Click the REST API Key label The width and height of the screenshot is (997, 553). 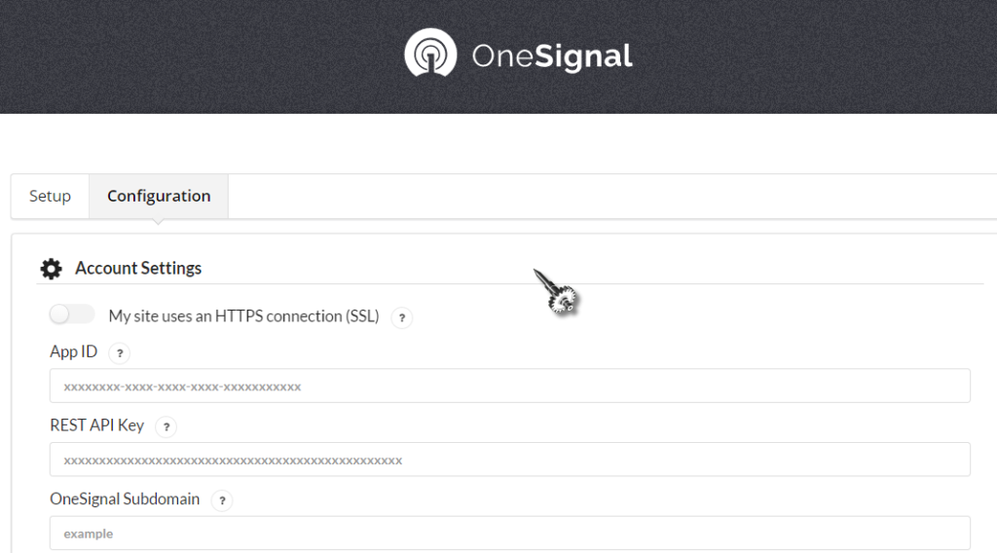point(96,425)
